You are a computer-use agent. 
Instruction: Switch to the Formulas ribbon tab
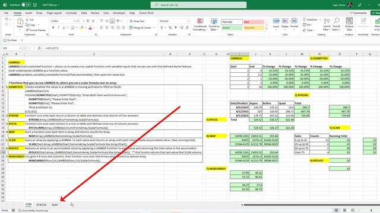(x=71, y=13)
